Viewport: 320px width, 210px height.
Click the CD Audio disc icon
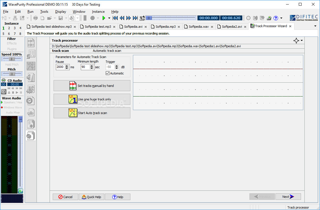(3, 80)
